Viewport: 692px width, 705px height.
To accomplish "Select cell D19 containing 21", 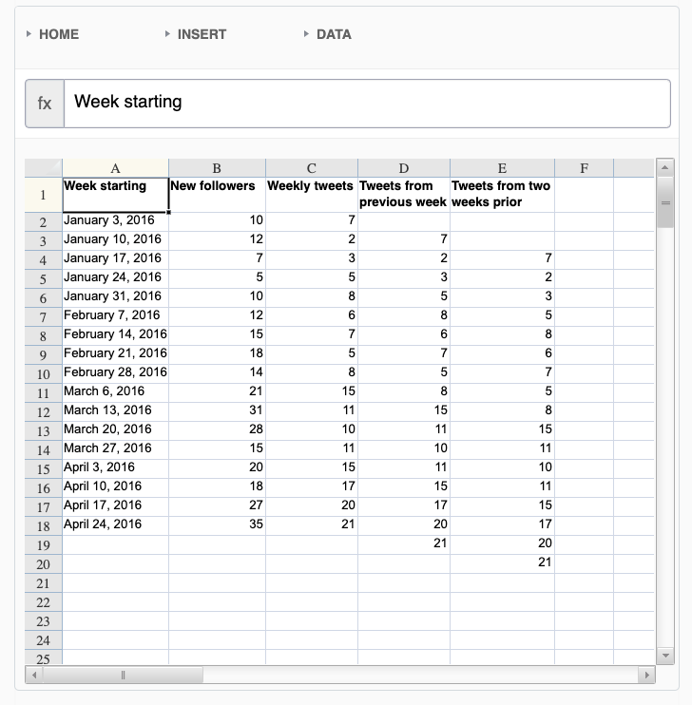I will point(404,545).
